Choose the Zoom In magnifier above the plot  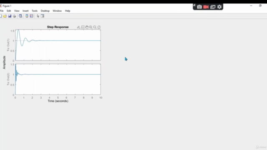pos(91,27)
